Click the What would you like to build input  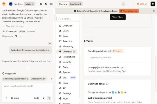27,89
